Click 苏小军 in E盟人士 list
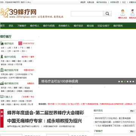The width and height of the screenshot is (136, 136). (x=31, y=104)
